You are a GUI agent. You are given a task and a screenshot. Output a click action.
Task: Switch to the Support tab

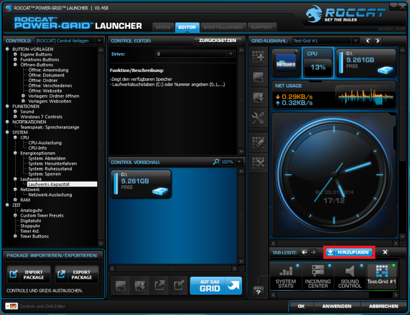point(261,27)
